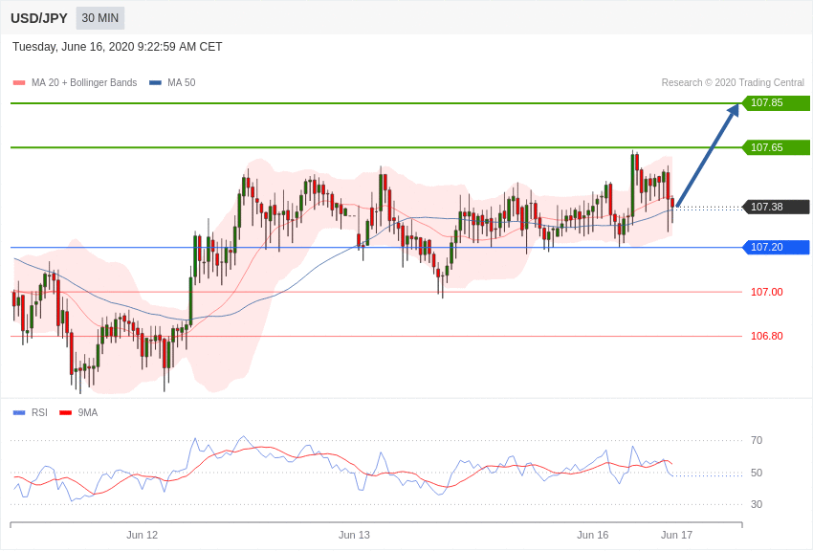The image size is (813, 551).
Task: Click the 107.38 current price tag
Action: tap(776, 207)
